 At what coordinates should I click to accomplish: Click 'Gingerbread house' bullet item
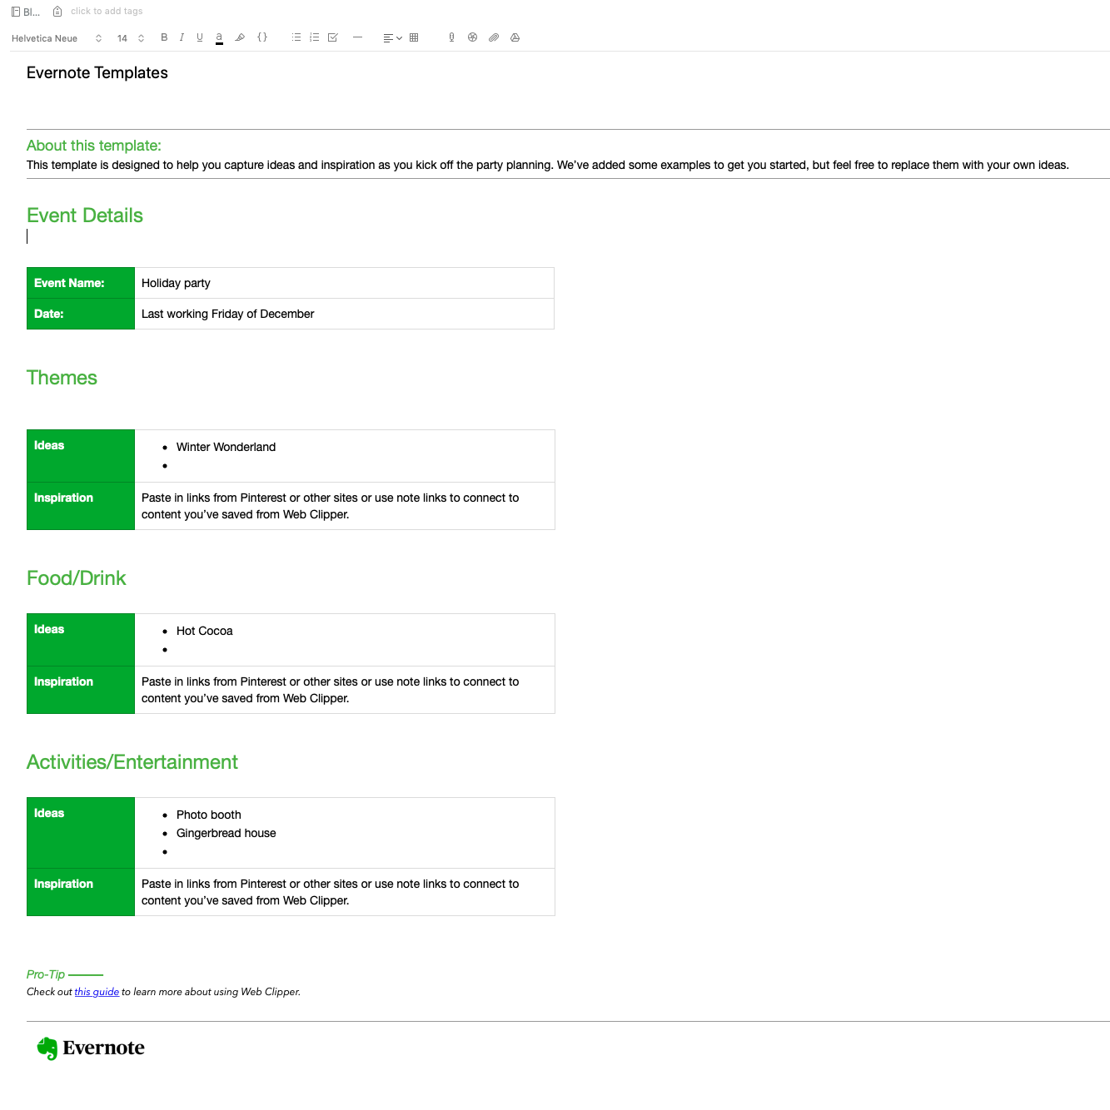pos(226,833)
